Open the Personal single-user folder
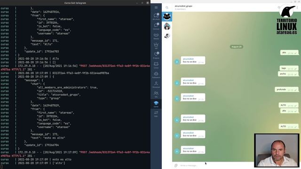This screenshot has height=169, width=301. [156, 84]
